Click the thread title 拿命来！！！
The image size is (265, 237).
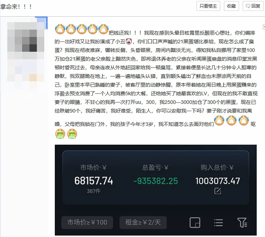point(16,6)
